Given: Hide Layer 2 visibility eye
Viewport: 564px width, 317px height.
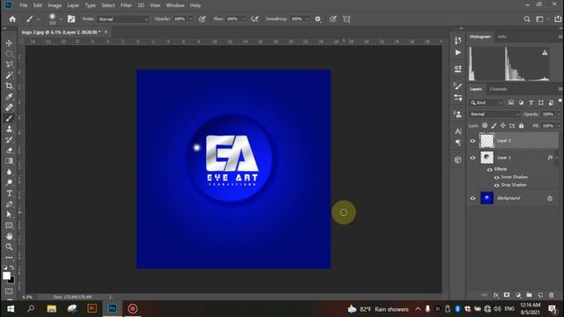Looking at the screenshot, I should pyautogui.click(x=472, y=141).
